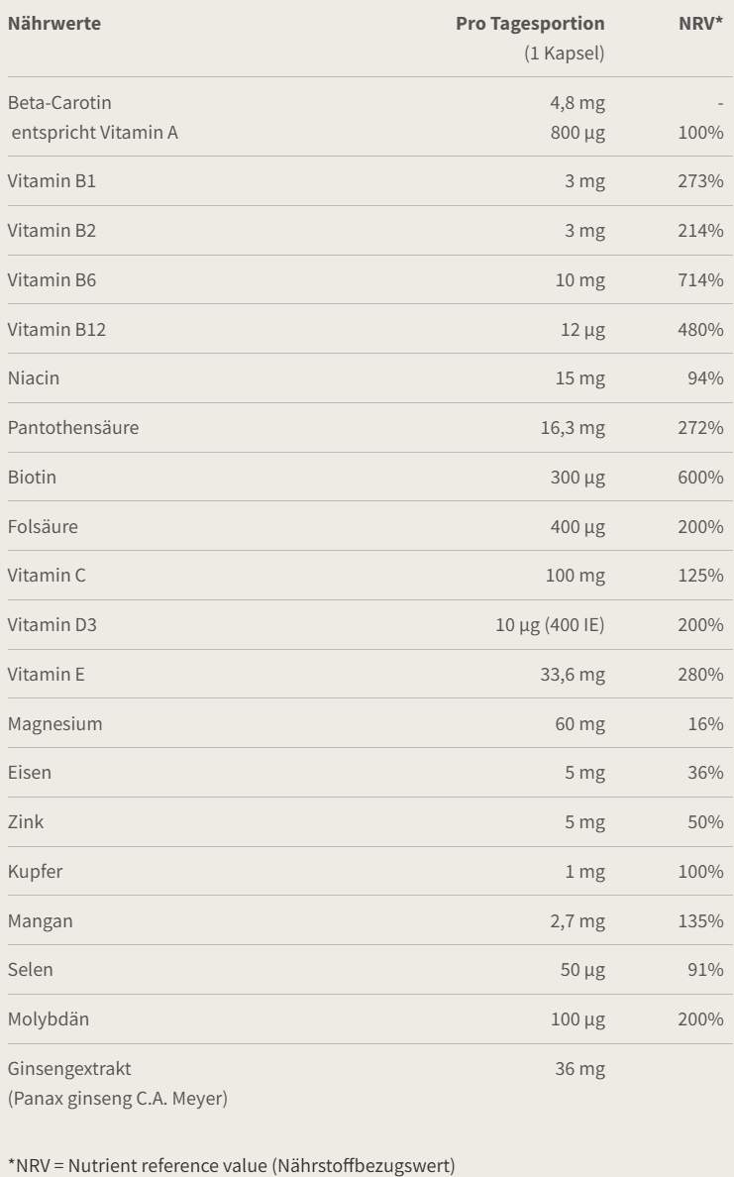Click the Vitamin D3 10 µg (400 IE) value

(x=550, y=625)
